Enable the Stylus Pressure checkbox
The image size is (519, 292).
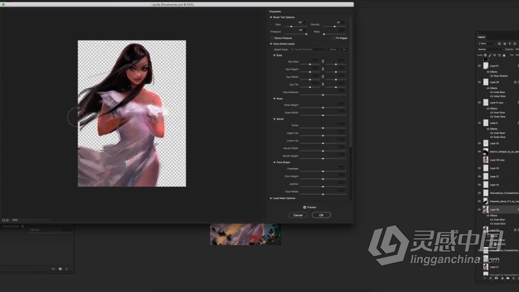click(x=272, y=38)
